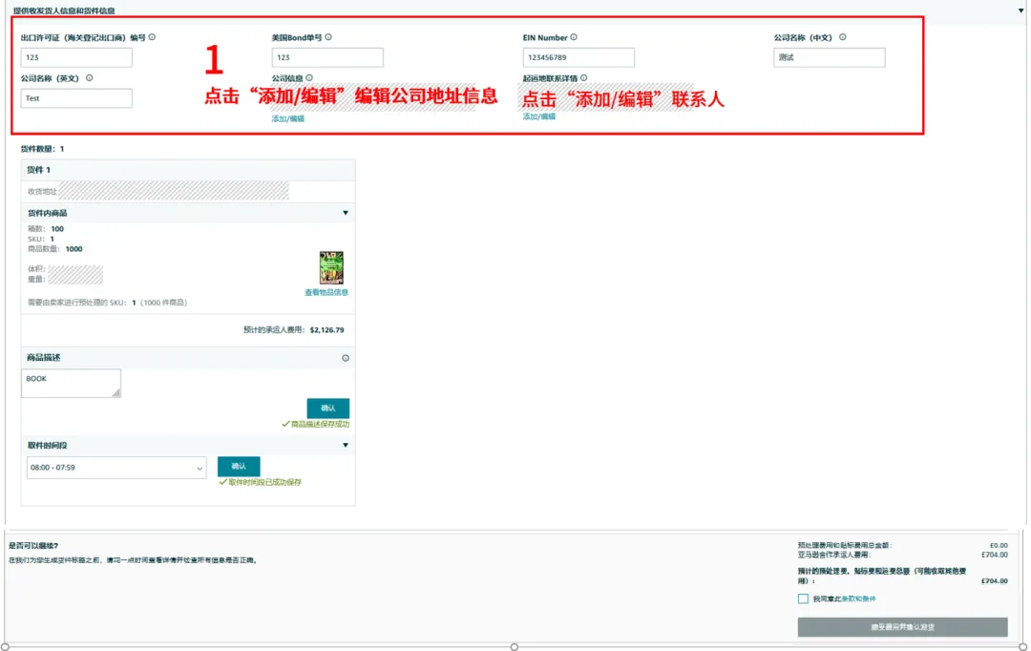
Task: Click info icon beside 起运地联系详情
Action: click(583, 77)
